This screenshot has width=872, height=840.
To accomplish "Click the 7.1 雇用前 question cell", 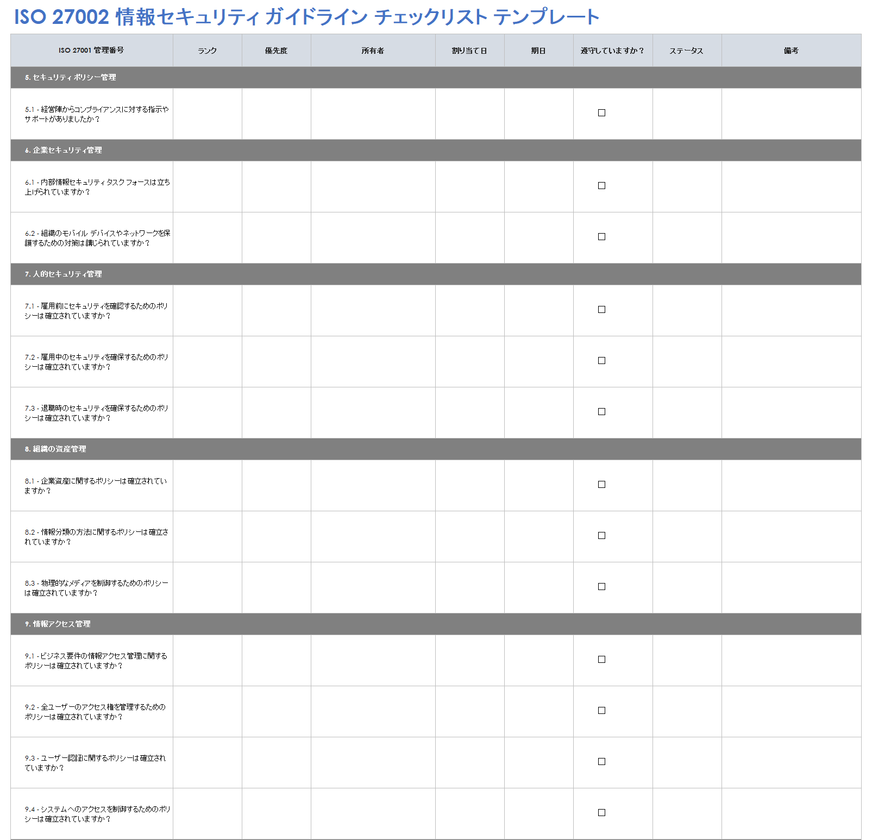I will coord(92,311).
